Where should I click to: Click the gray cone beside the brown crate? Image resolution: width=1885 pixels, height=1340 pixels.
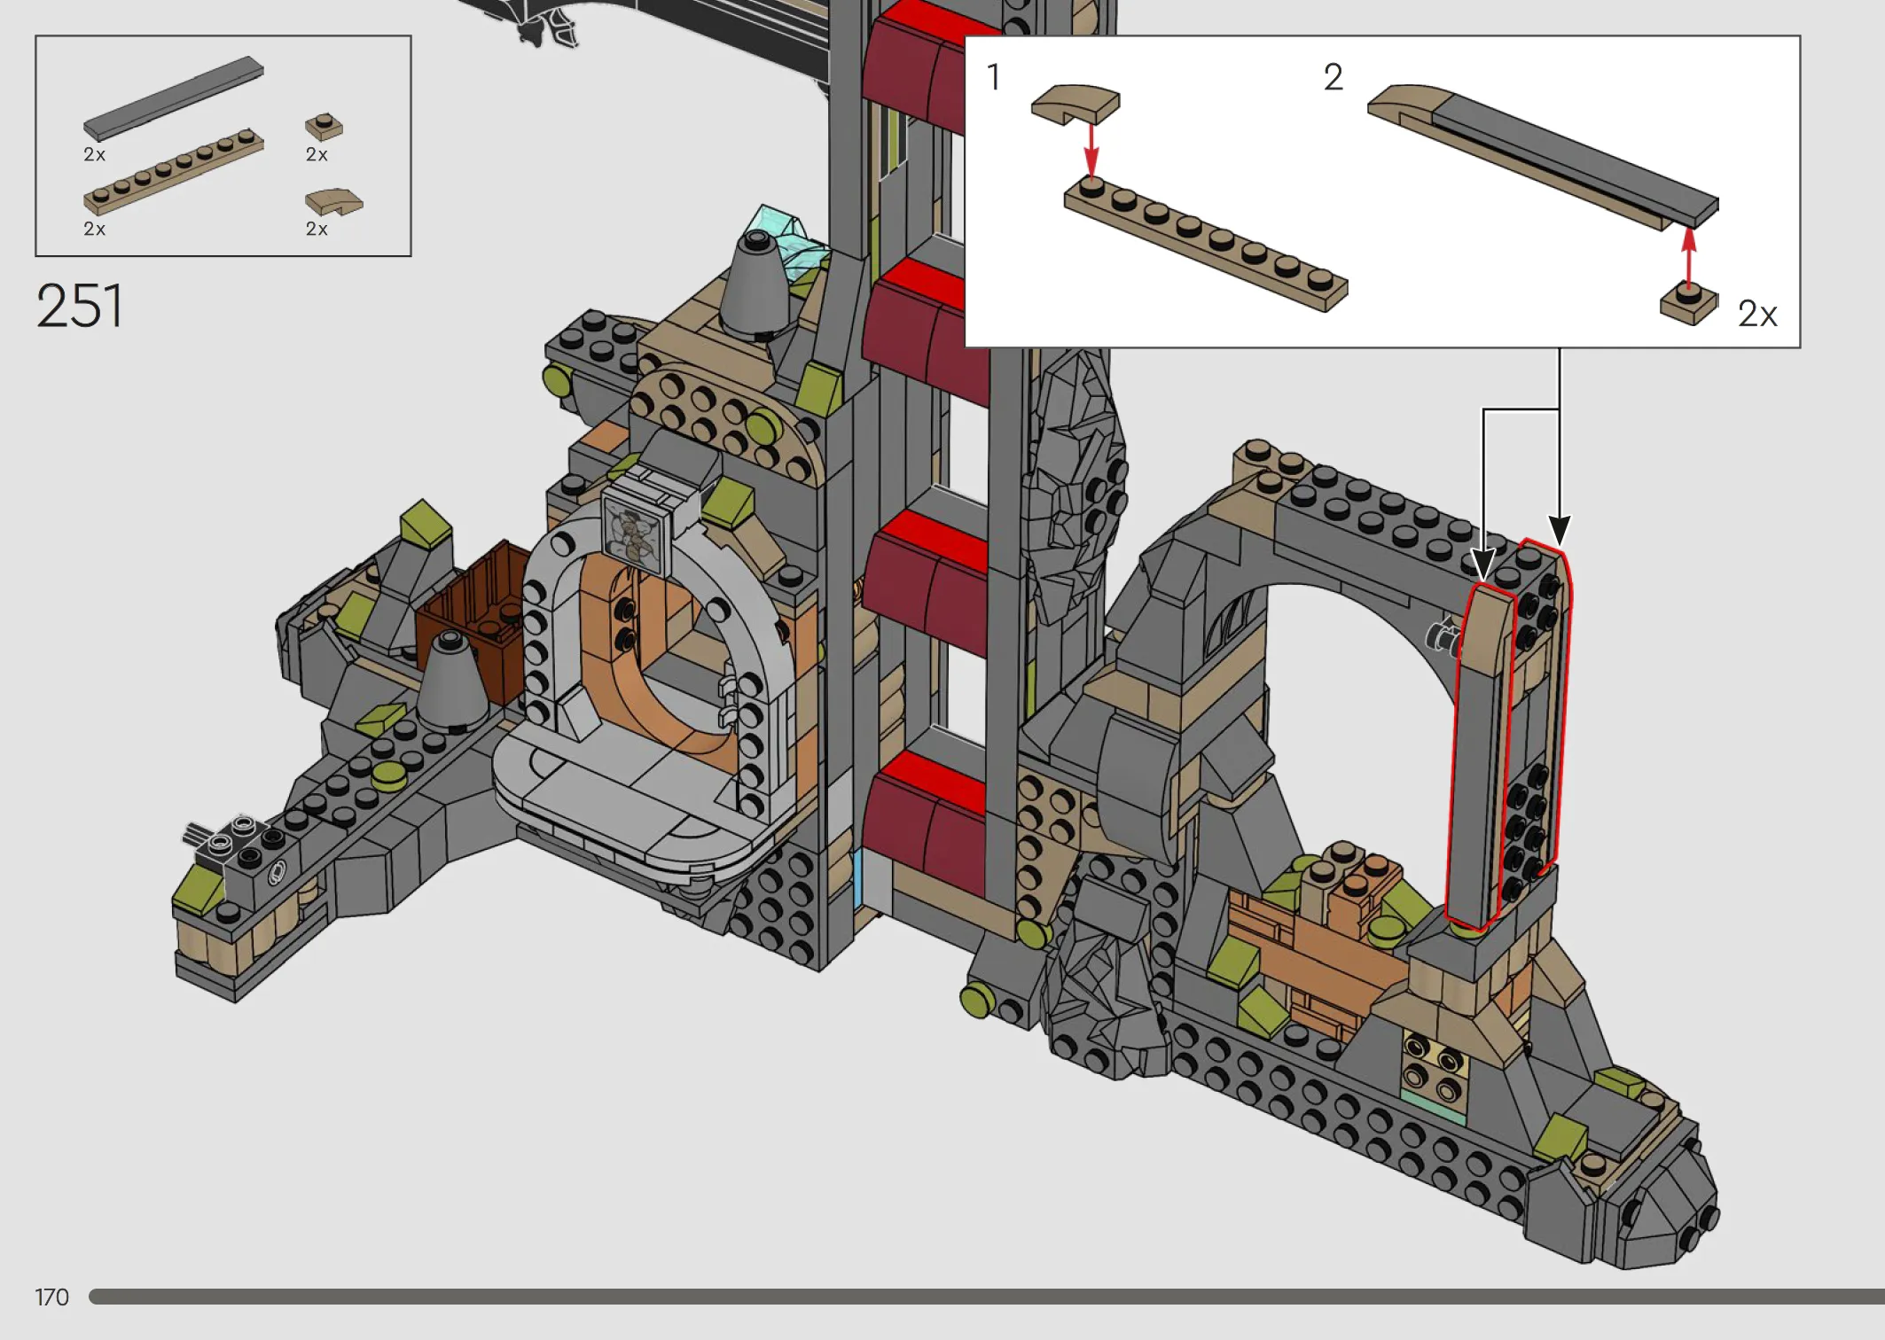453,682
